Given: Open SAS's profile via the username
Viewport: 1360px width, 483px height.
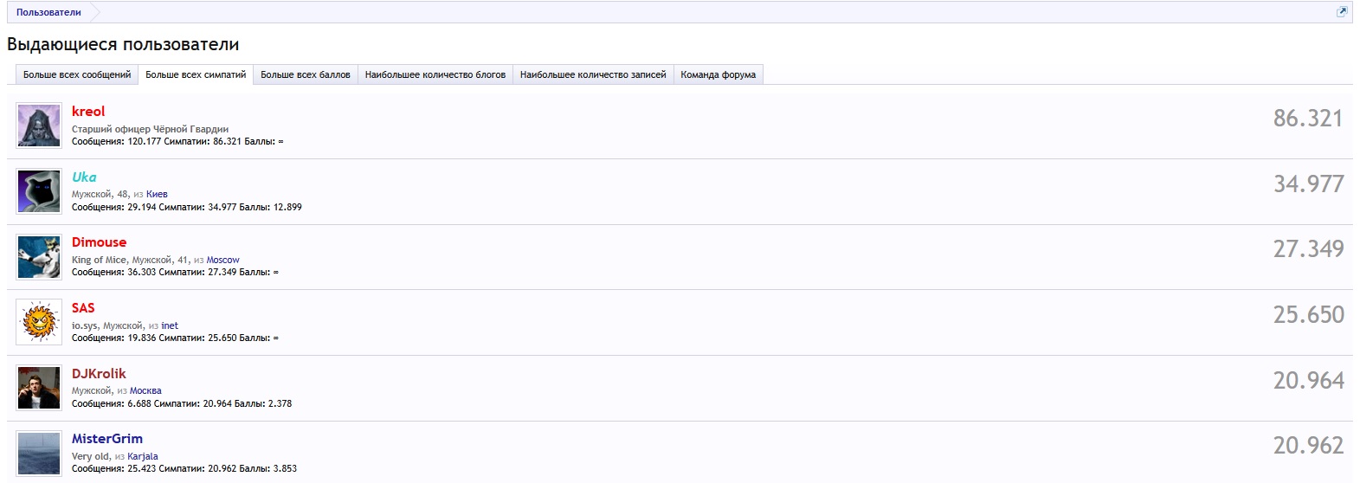Looking at the screenshot, I should (83, 308).
